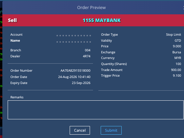Click the dealer code 4R74
This screenshot has height=138, width=184.
(x=87, y=56)
